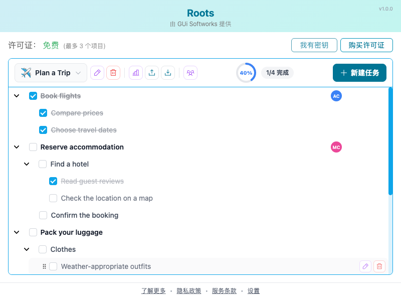
Task: Check the Clothes checkbox
Action: [43, 249]
